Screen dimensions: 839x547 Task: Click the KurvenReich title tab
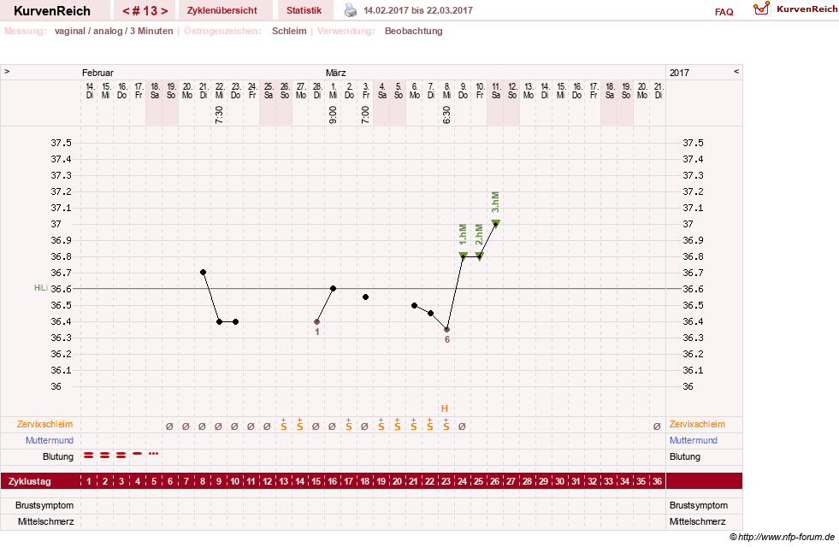click(52, 11)
